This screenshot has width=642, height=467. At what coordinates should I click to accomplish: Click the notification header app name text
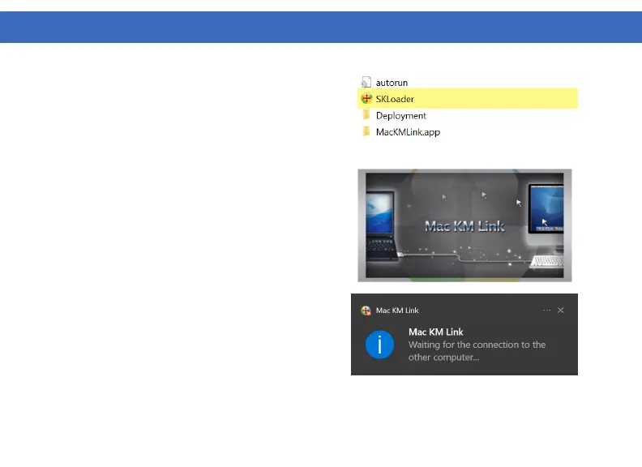tap(397, 310)
